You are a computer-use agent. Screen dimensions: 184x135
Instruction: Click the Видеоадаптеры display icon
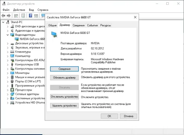[12, 35]
